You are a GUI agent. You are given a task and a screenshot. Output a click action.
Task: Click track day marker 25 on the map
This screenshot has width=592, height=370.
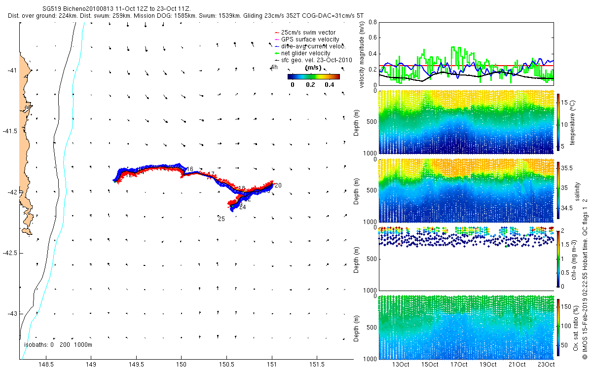222,219
